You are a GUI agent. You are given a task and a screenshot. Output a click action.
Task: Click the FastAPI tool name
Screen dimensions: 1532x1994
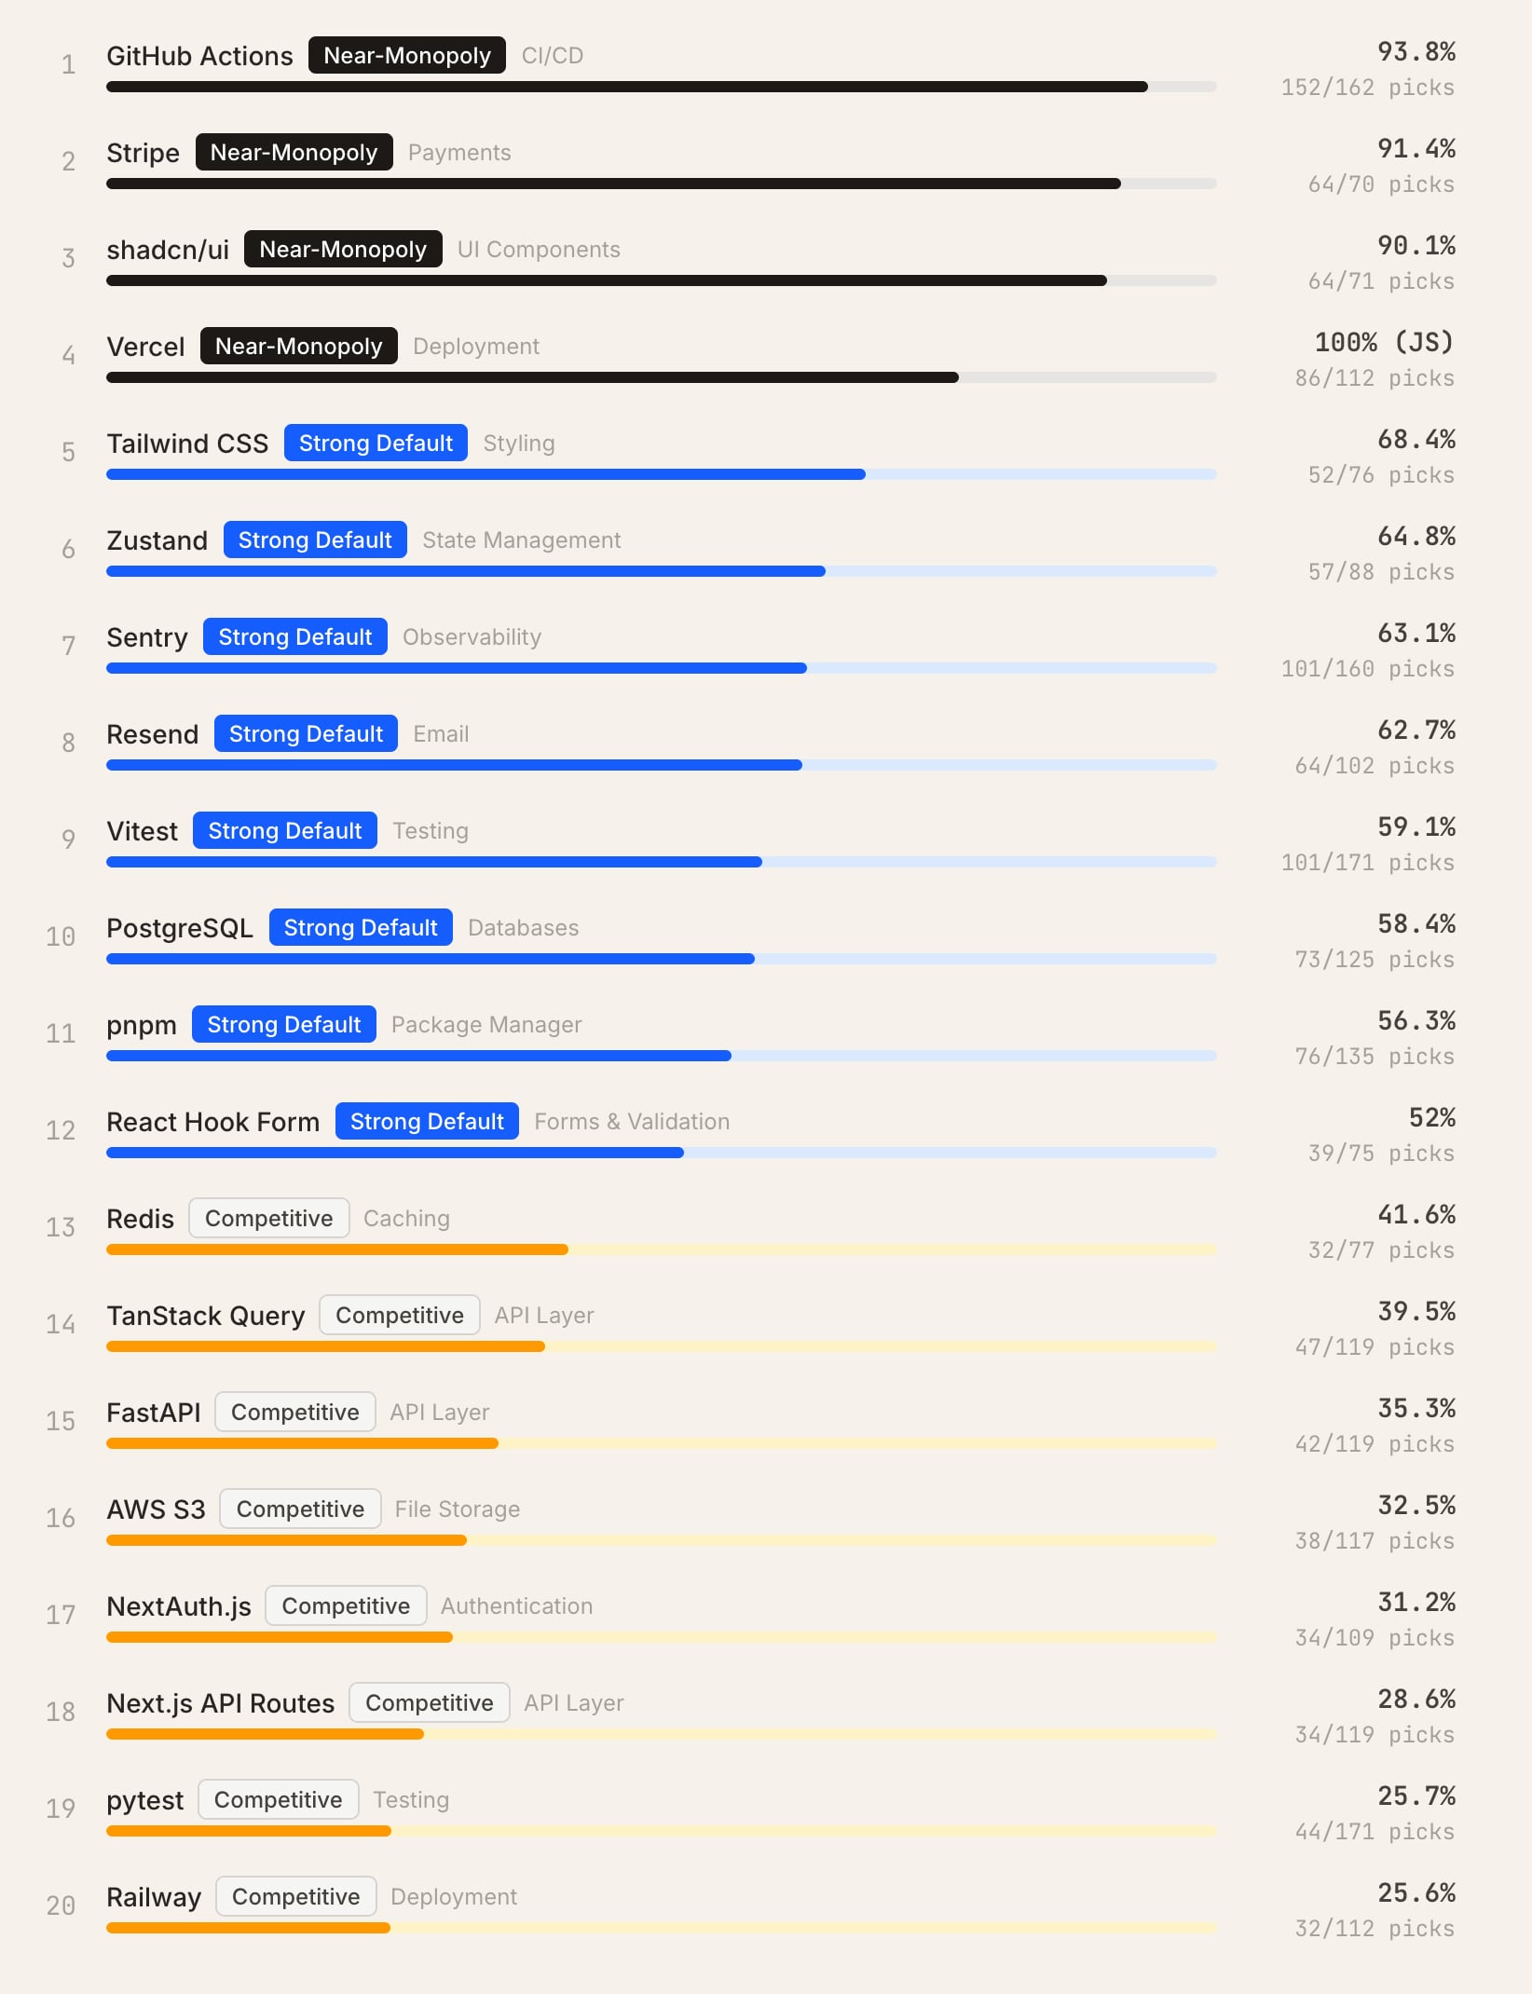(154, 1413)
